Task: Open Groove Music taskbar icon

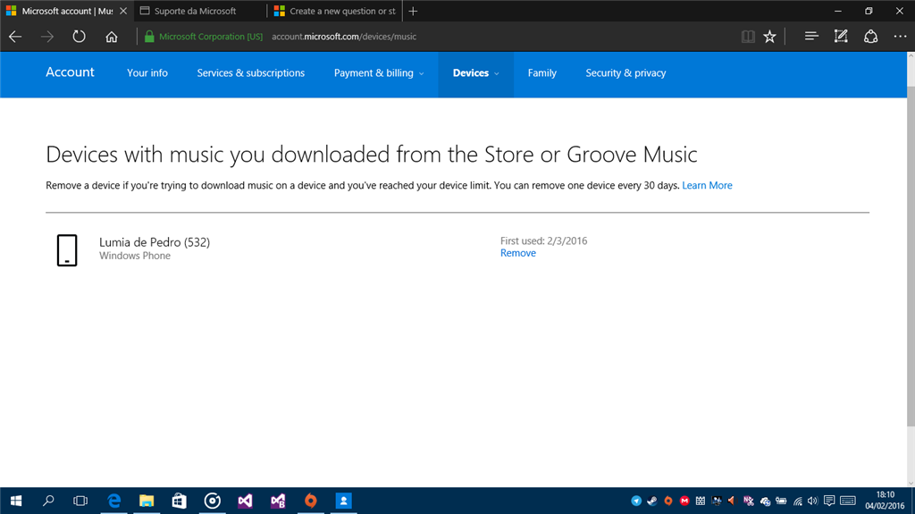Action: 213,501
